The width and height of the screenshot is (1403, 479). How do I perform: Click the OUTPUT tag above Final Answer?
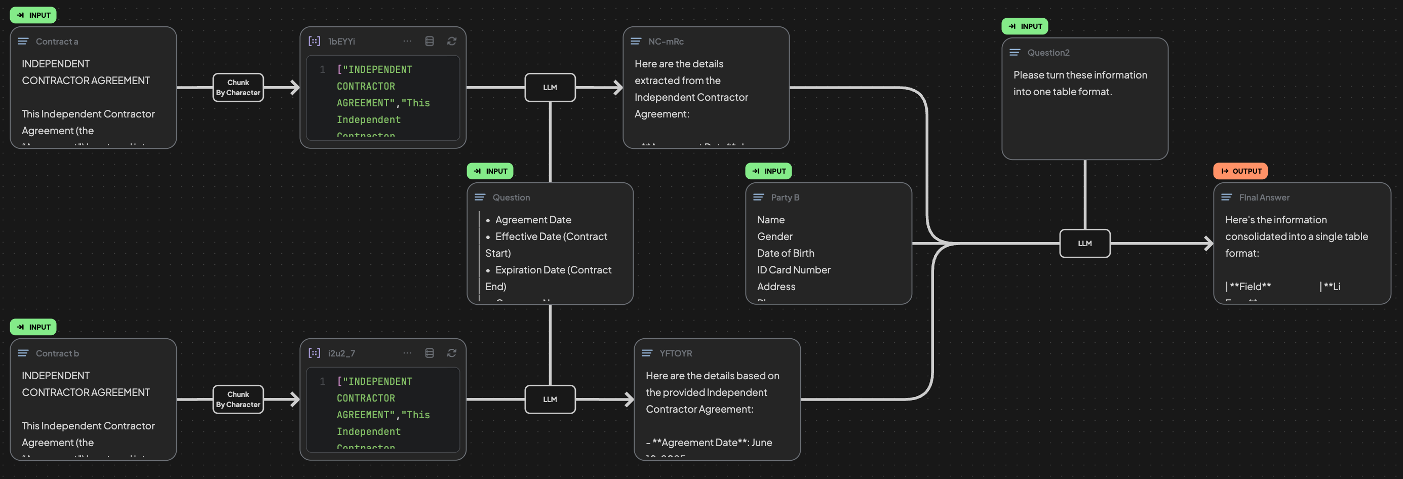click(1241, 171)
